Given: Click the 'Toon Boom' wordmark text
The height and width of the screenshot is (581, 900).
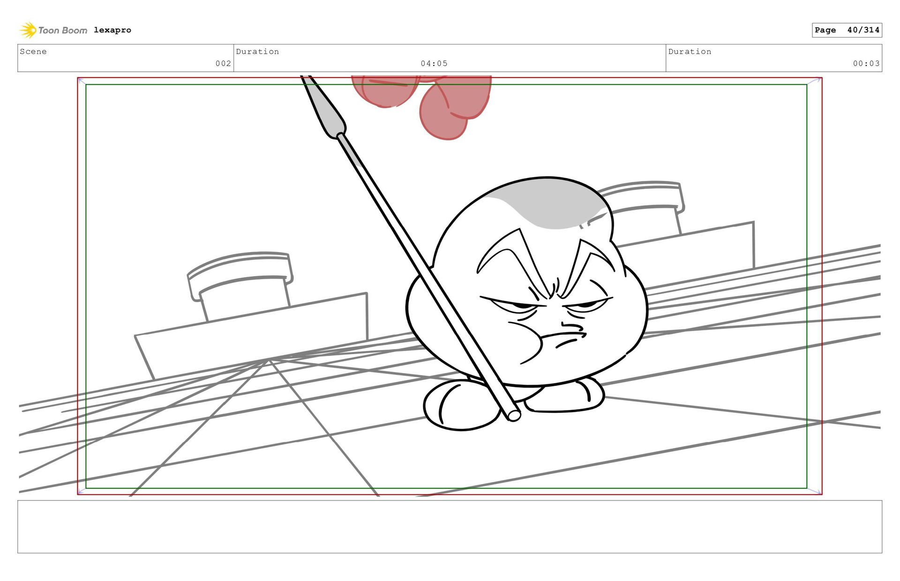Looking at the screenshot, I should pos(63,30).
